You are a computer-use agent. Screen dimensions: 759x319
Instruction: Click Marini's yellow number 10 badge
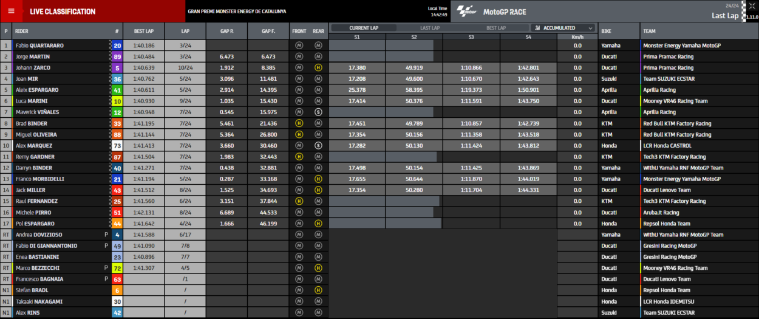117,101
